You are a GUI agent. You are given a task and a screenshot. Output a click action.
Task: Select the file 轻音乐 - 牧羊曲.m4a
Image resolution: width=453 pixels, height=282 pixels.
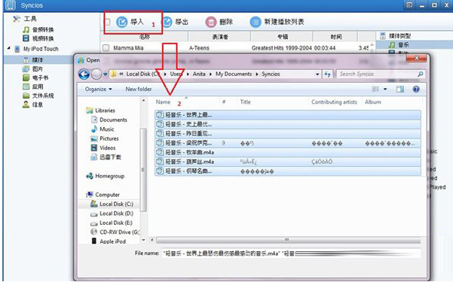point(288,153)
